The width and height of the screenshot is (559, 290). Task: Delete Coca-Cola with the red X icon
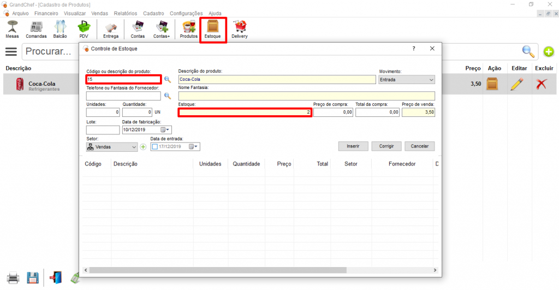[x=541, y=84]
